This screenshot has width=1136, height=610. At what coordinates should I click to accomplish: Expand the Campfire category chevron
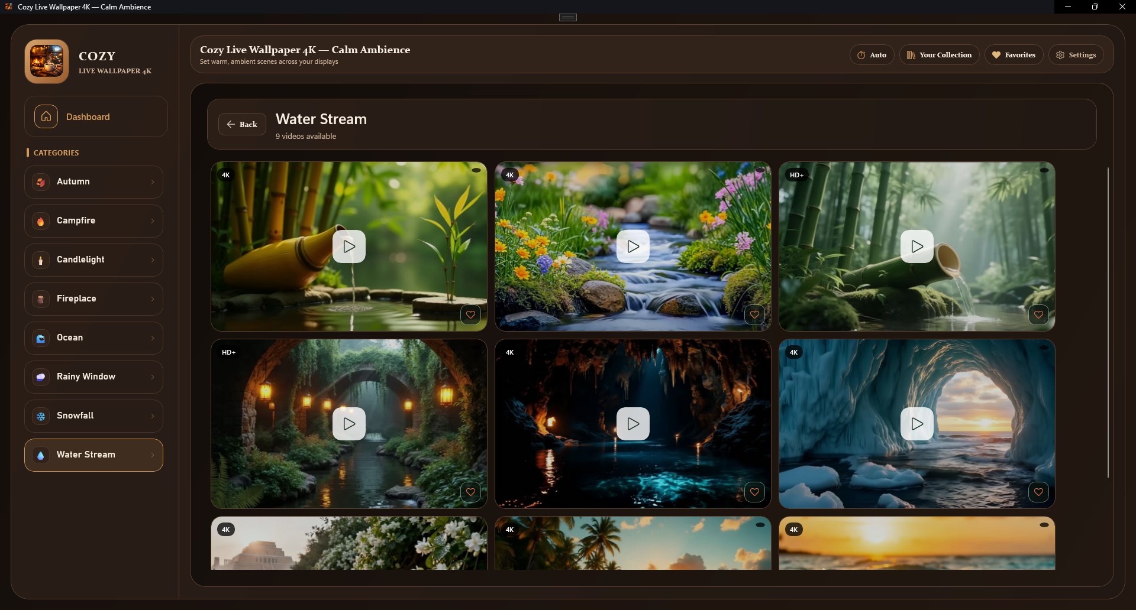(x=153, y=221)
